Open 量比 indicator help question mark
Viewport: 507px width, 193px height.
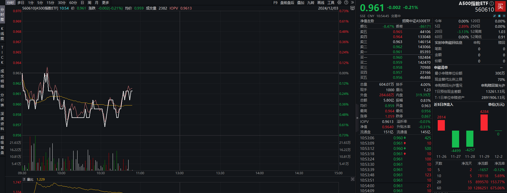coord(24,180)
